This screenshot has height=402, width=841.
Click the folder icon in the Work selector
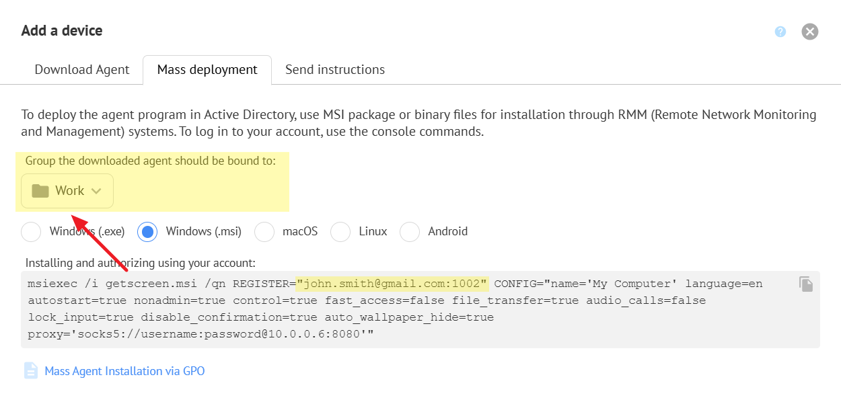[x=40, y=191]
